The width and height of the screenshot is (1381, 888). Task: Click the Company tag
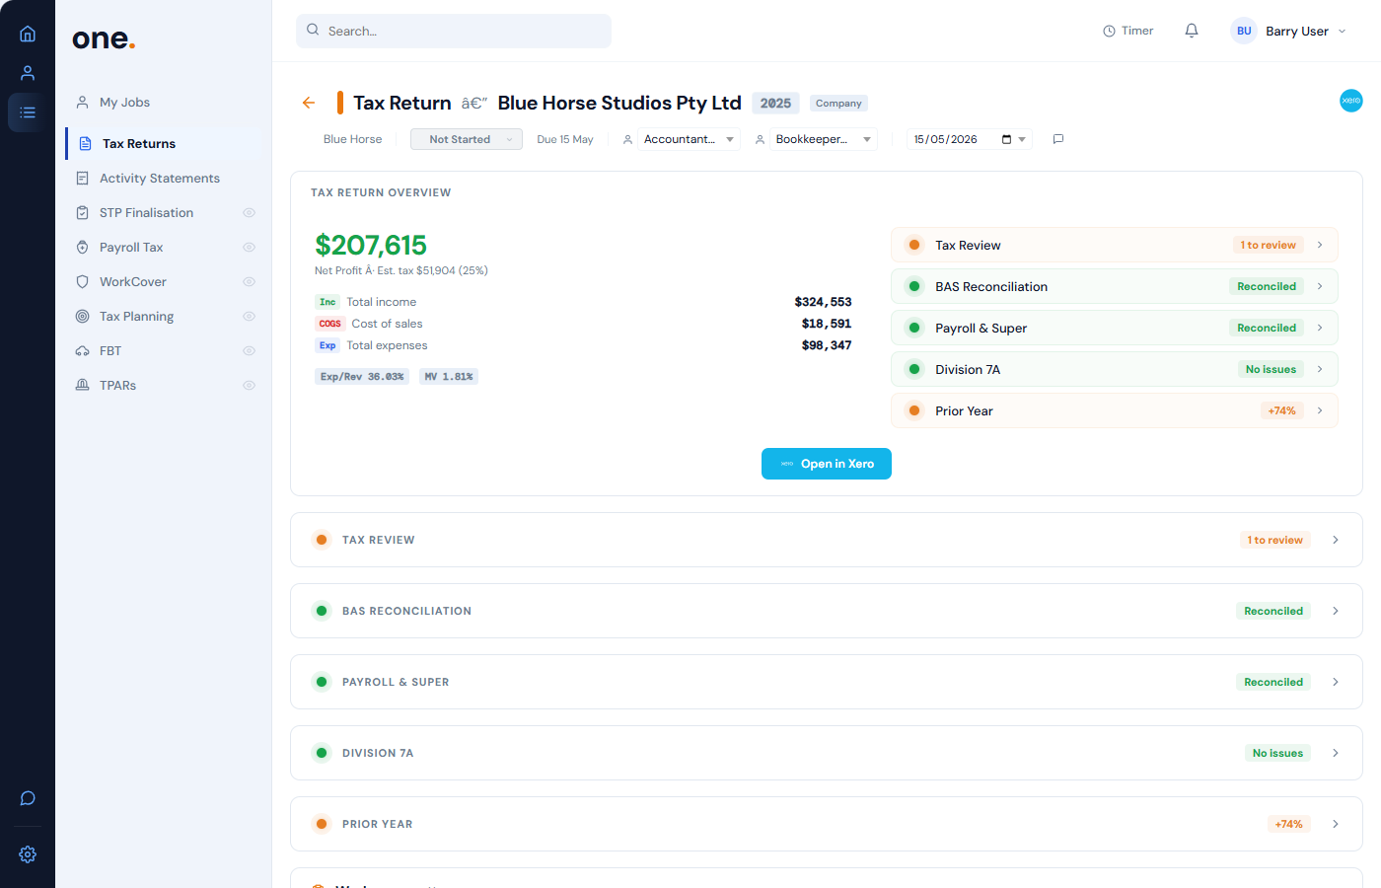pos(838,103)
